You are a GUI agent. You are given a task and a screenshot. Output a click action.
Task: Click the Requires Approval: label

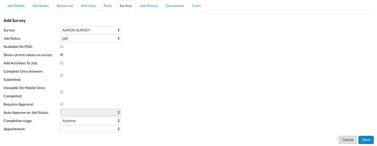[x=19, y=104]
